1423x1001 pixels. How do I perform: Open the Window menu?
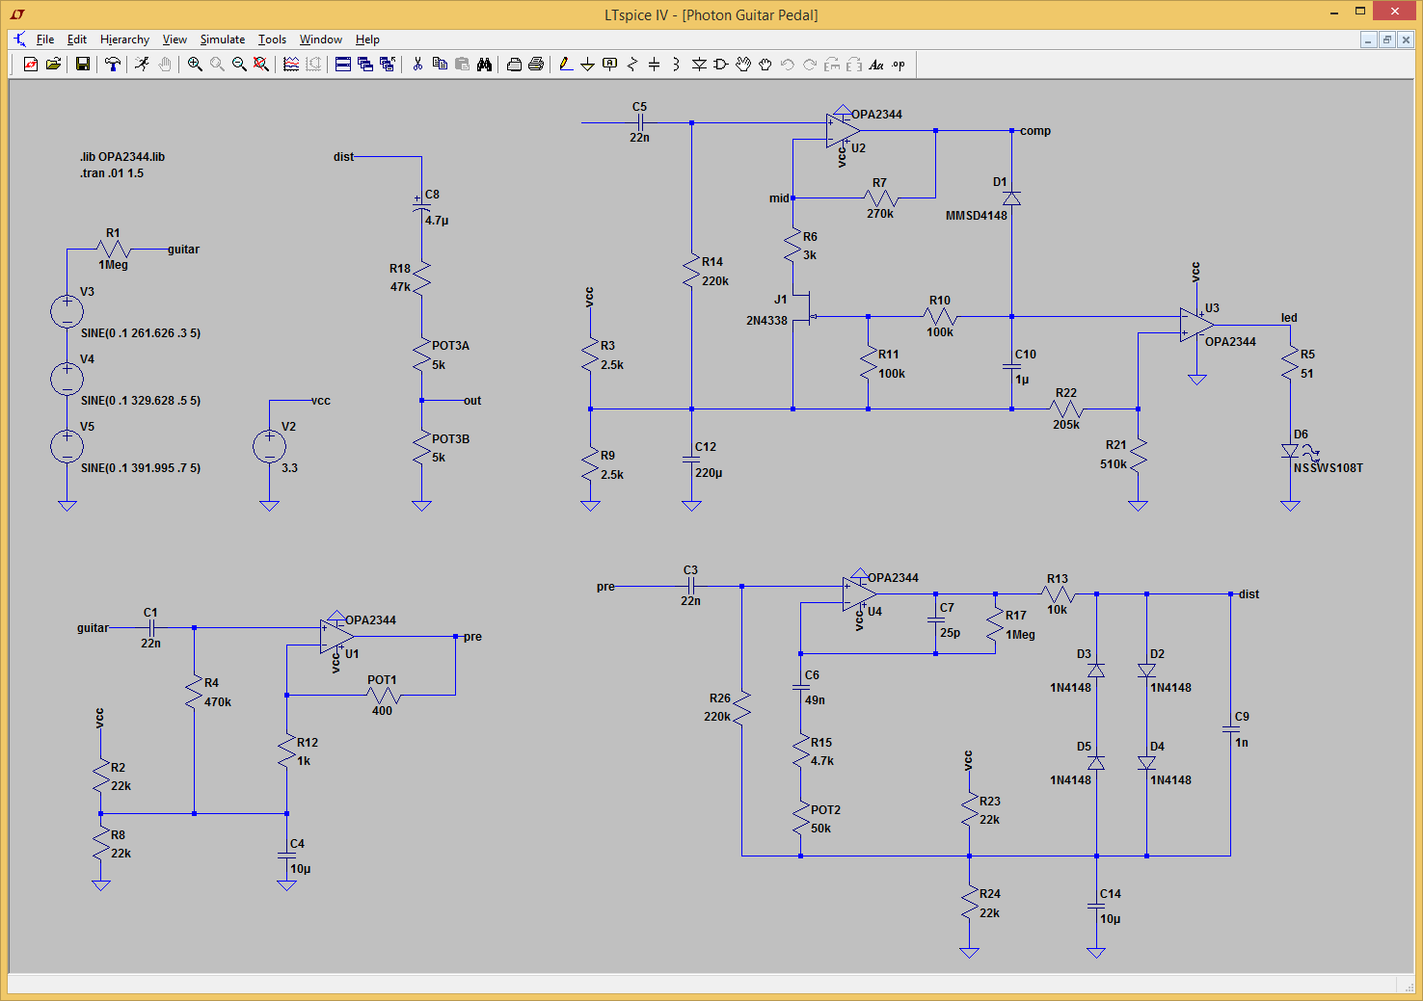click(x=321, y=40)
